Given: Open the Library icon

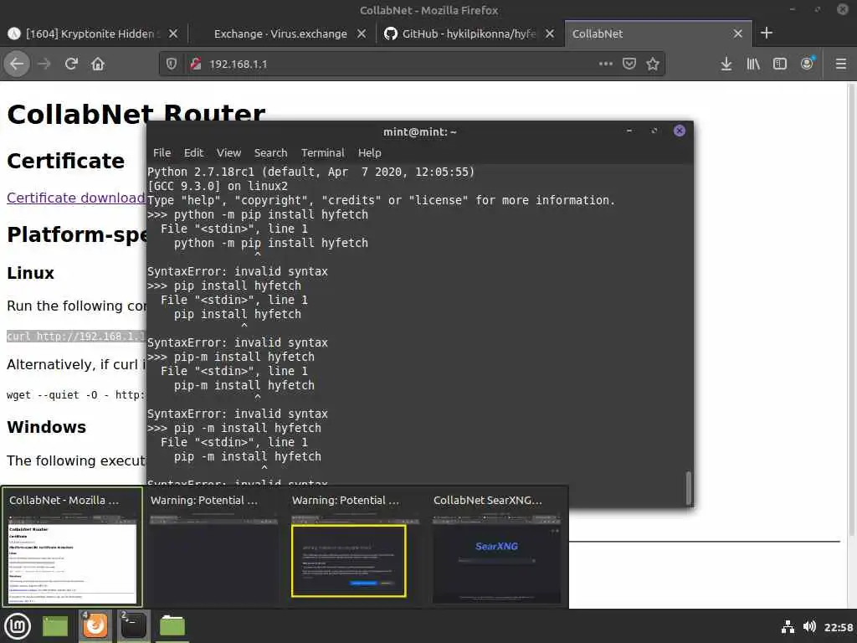Looking at the screenshot, I should click(753, 64).
